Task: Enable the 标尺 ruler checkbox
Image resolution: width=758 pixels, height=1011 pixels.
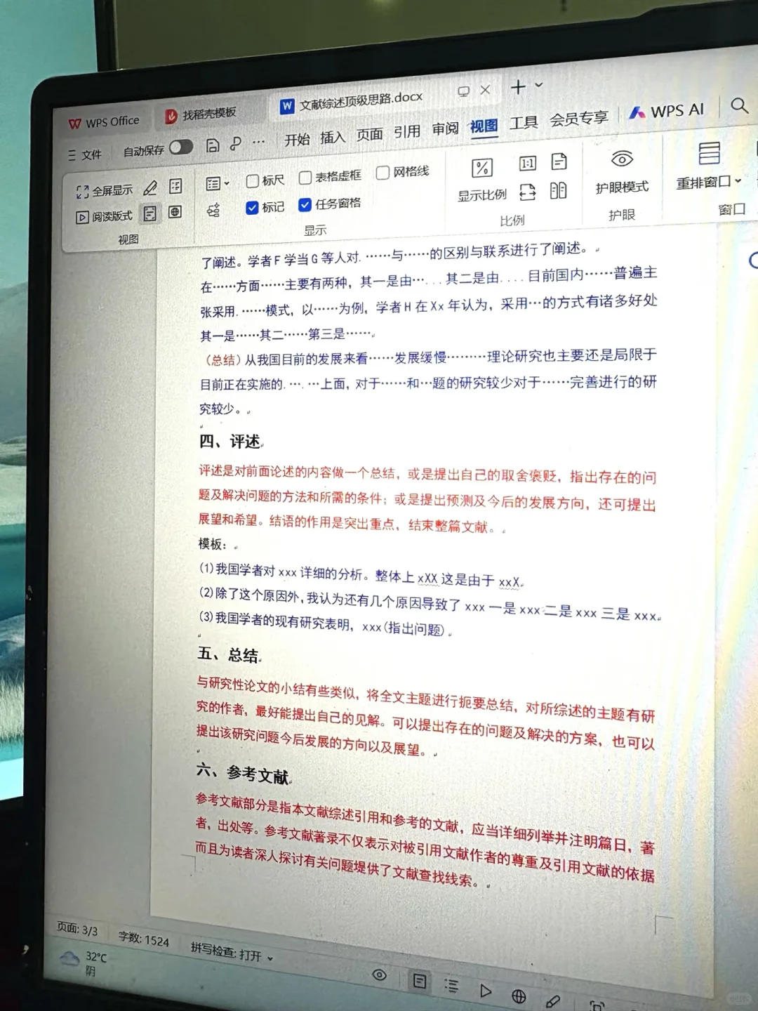Action: tap(253, 180)
